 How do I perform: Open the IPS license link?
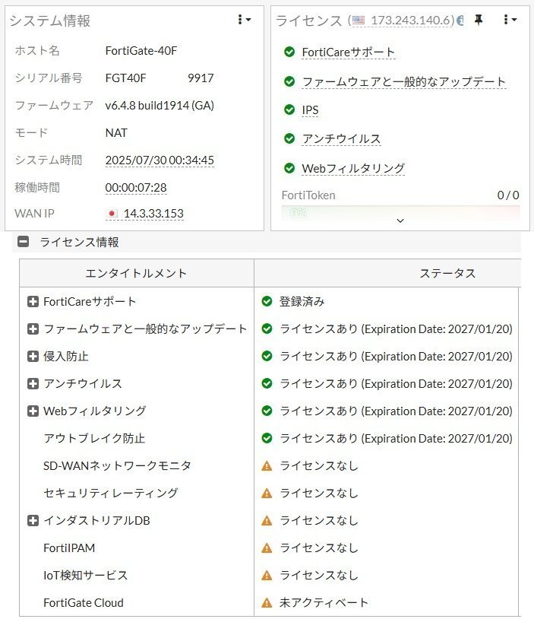[310, 110]
